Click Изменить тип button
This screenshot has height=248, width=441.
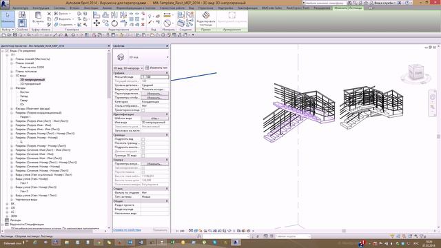coord(156,68)
